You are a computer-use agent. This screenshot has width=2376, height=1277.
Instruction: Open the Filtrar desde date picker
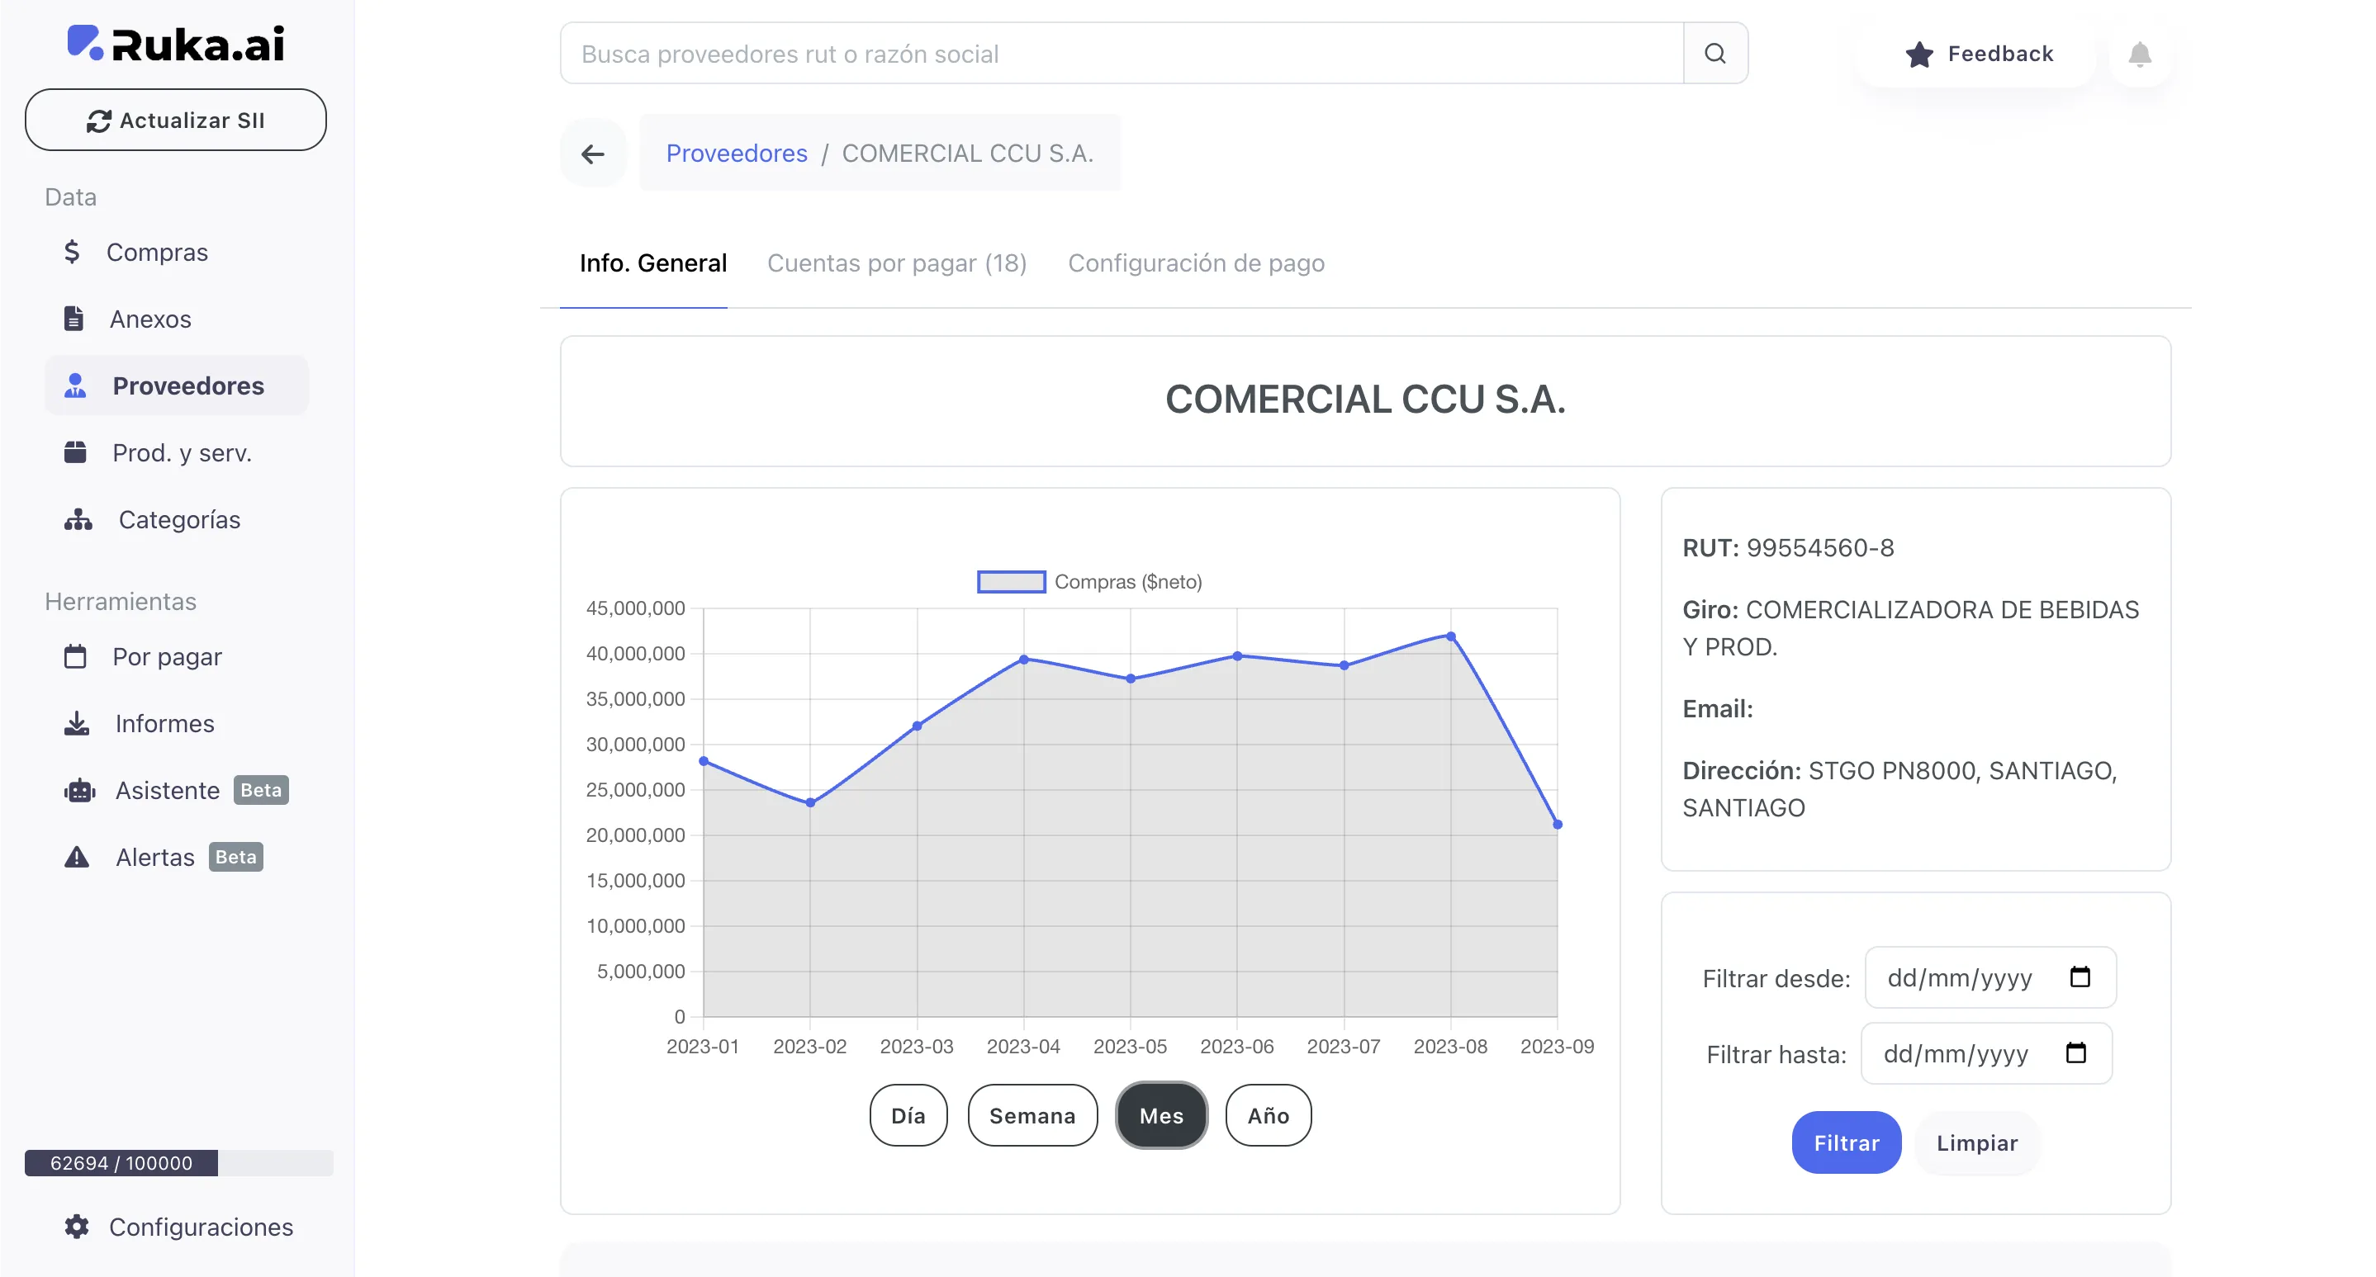(2083, 977)
